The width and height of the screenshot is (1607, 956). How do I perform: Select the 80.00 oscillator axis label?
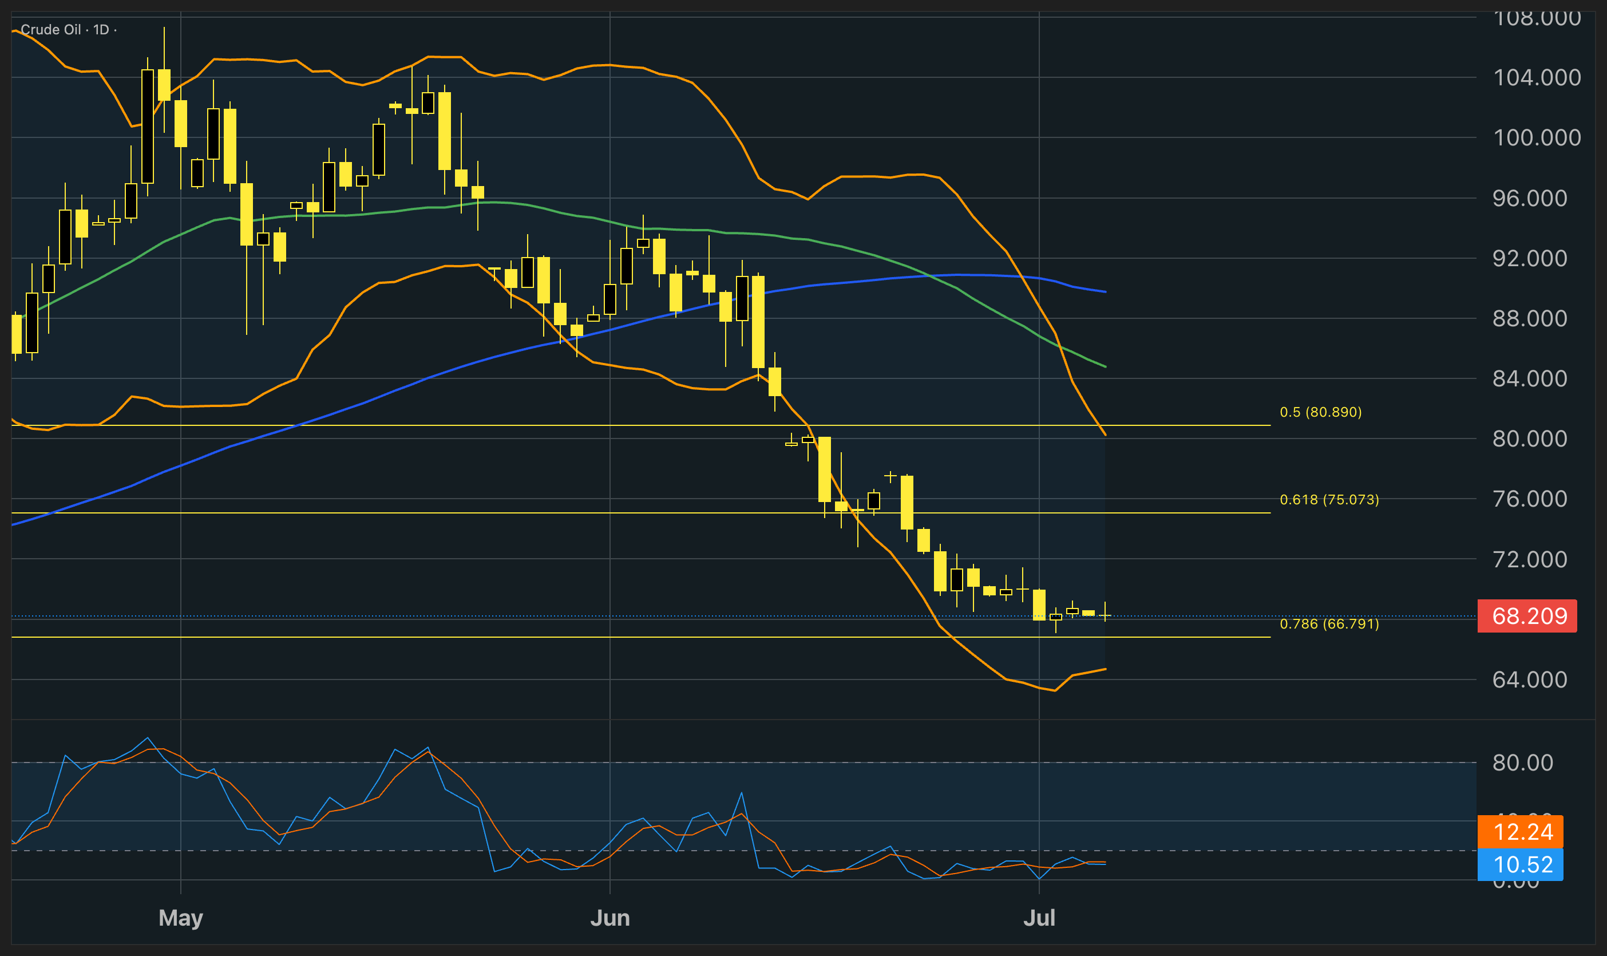1523,763
